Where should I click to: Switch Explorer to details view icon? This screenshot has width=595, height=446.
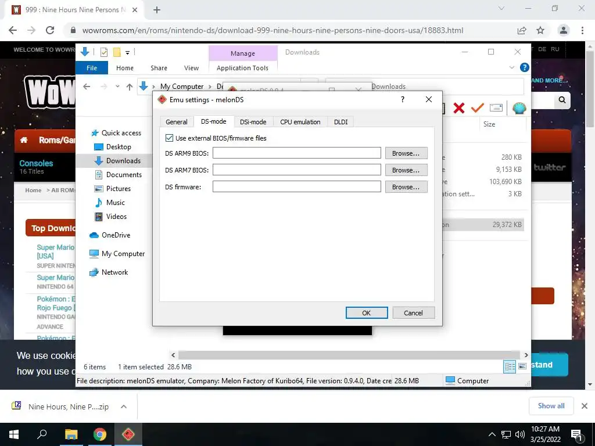(510, 366)
